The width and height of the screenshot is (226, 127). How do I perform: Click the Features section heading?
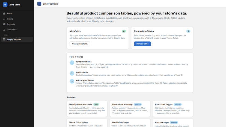(71, 98)
